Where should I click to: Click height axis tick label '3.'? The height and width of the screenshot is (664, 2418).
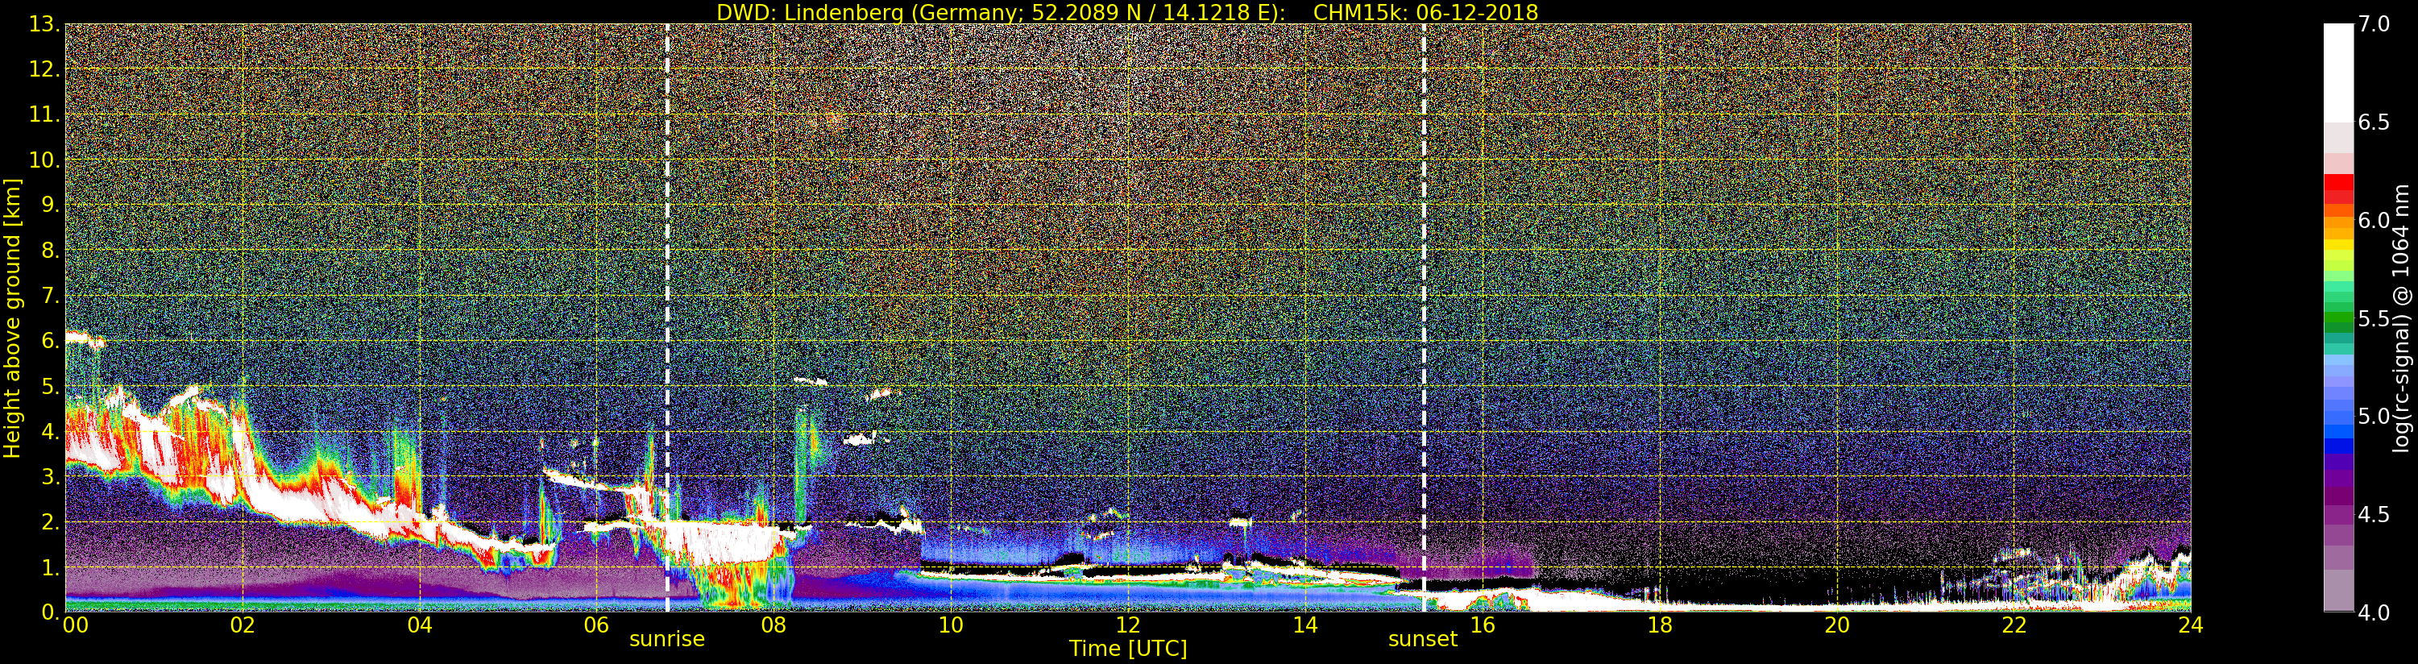coord(51,476)
